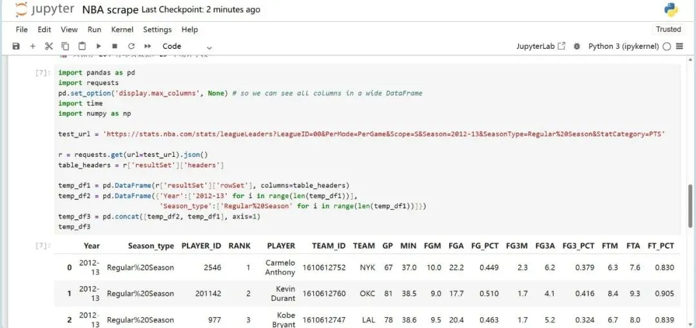Click the FG3_PCT column header
This screenshot has height=328, width=696.
578,246
